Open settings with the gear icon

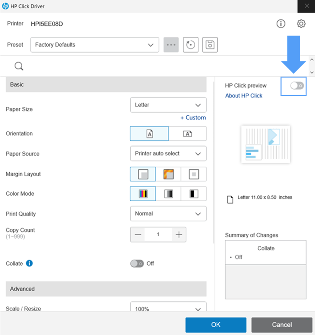point(301,24)
